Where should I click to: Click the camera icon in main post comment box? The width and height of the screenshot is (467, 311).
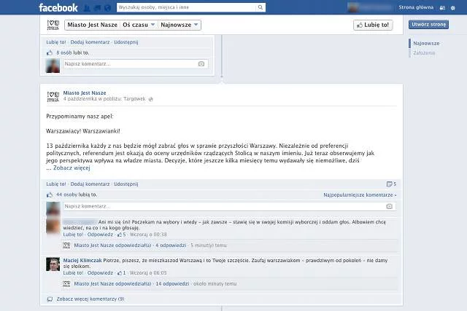(x=389, y=206)
